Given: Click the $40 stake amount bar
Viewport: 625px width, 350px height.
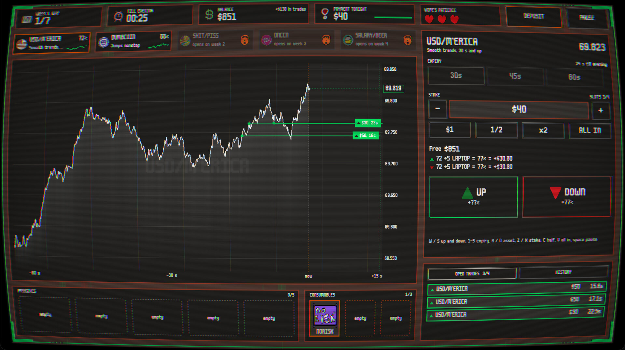Looking at the screenshot, I should tap(519, 110).
